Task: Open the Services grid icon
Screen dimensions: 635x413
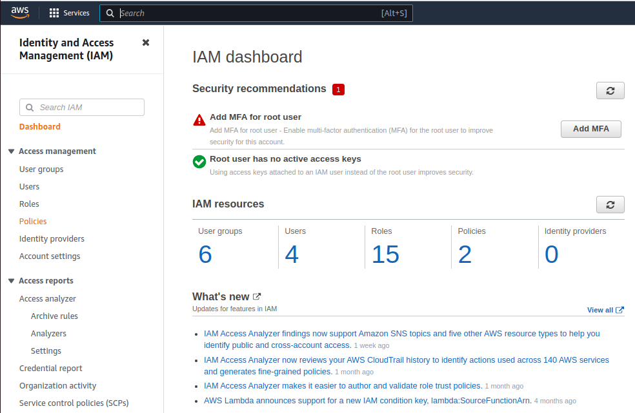Action: point(54,13)
